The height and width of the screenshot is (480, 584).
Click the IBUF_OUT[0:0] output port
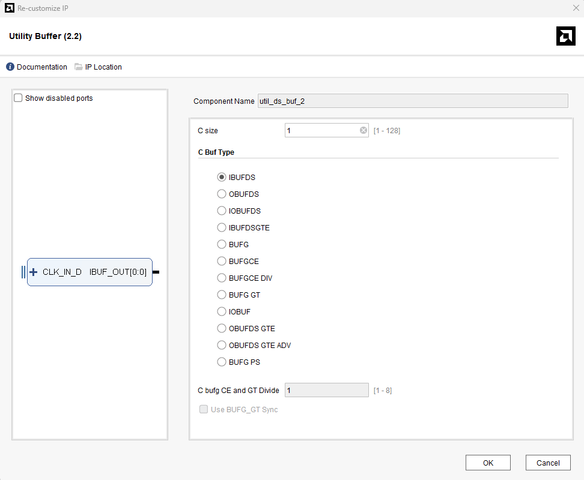(118, 272)
